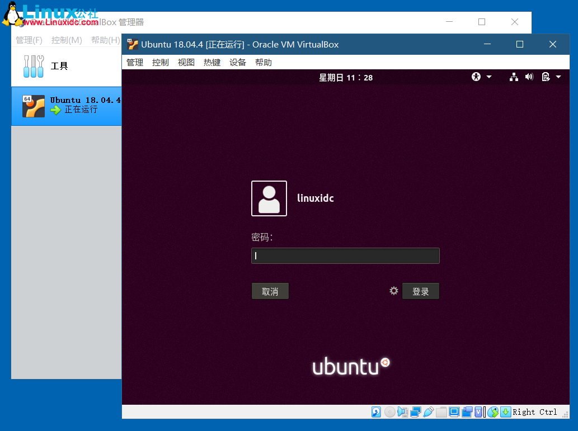Click the optical drive icon in the status bar
Image resolution: width=578 pixels, height=431 pixels.
click(x=389, y=412)
